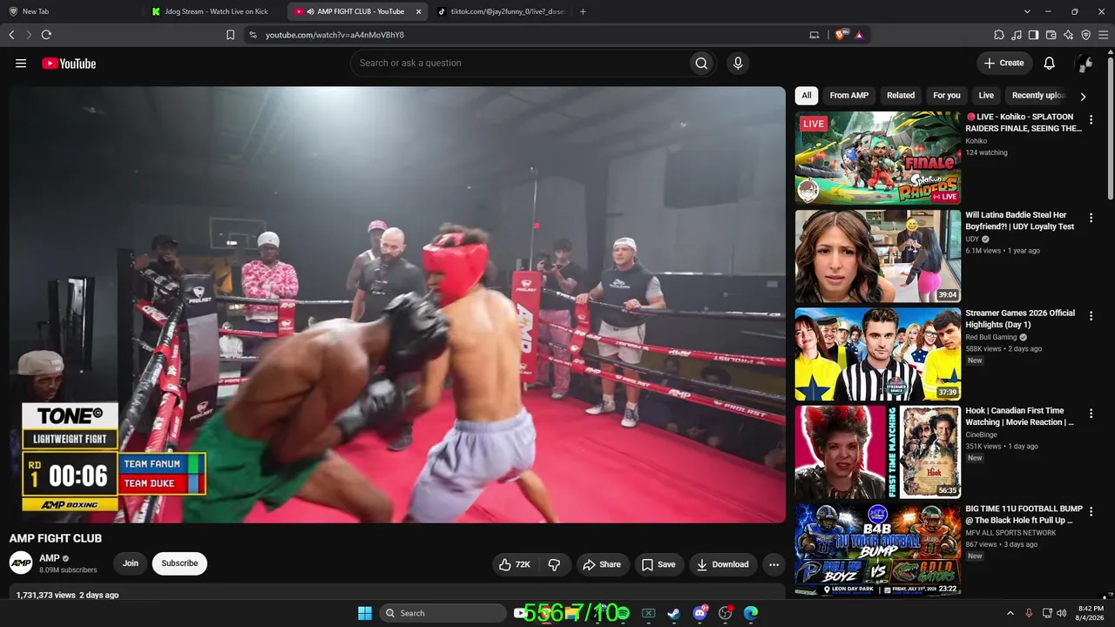Image resolution: width=1115 pixels, height=627 pixels.
Task: Open YouTube notifications bell
Action: click(1050, 63)
